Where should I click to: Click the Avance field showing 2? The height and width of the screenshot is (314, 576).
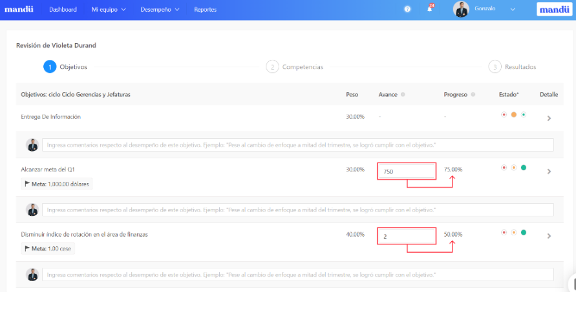pyautogui.click(x=407, y=237)
